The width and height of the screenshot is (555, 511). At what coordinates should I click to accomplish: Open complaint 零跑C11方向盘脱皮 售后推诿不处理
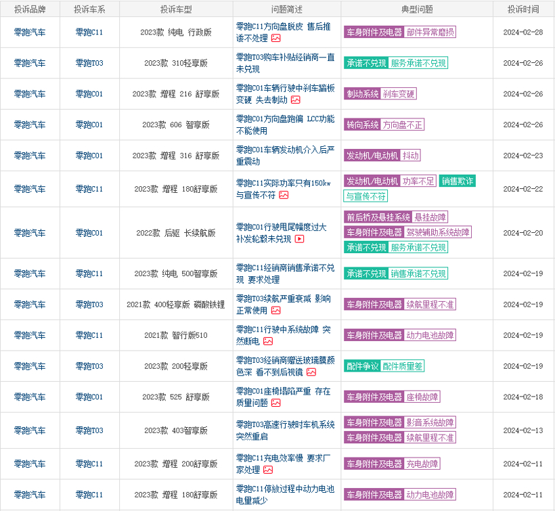pos(283,32)
